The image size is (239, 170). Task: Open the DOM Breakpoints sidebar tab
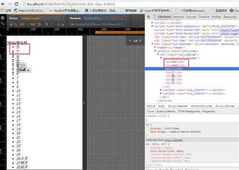point(189,111)
